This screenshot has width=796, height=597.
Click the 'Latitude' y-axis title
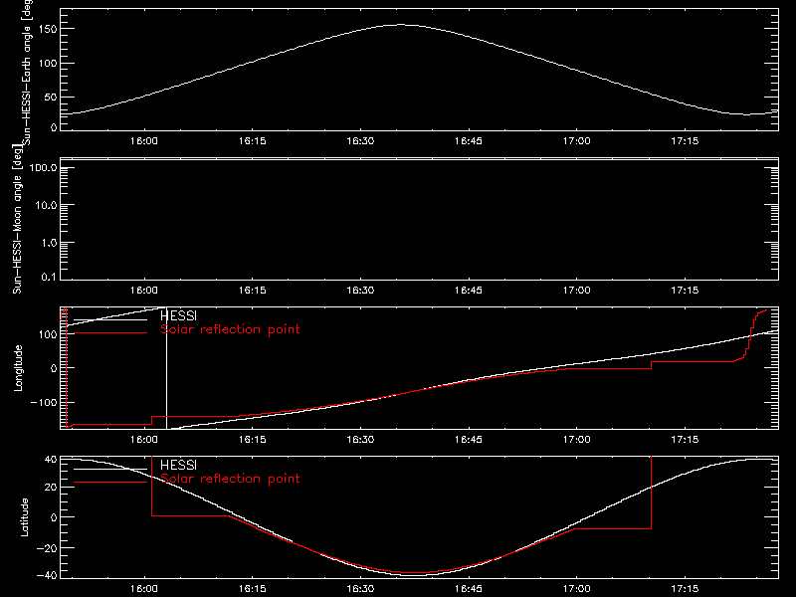click(24, 517)
